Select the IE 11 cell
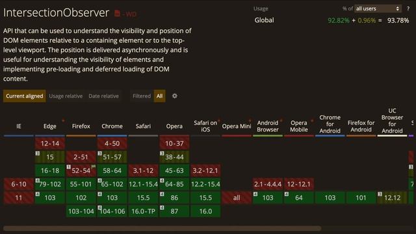416x234 pixels. [19, 198]
